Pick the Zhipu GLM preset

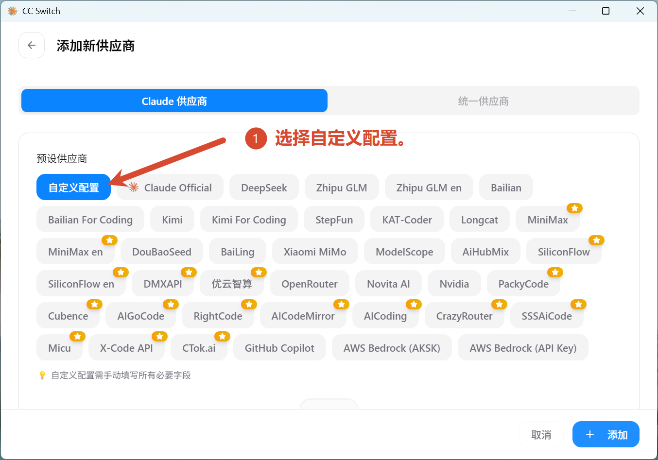click(342, 187)
